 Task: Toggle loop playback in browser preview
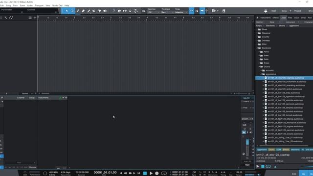click(268, 166)
